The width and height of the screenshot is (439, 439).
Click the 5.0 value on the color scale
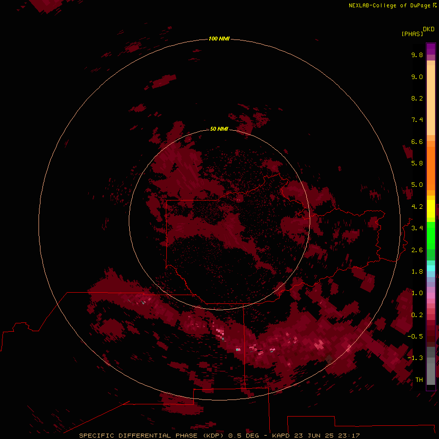coord(417,185)
